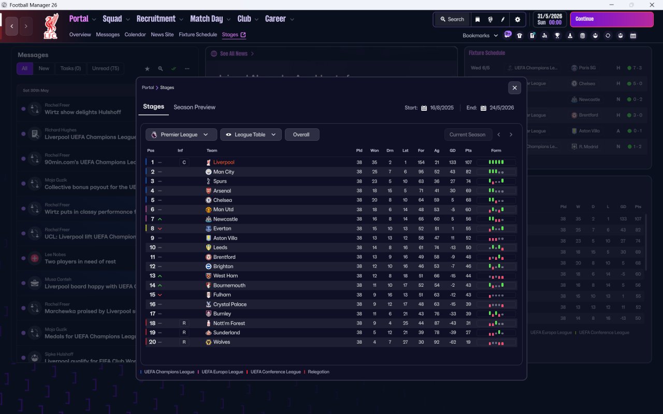Click the Start date calendar icon
Image resolution: width=663 pixels, height=414 pixels.
[424, 108]
